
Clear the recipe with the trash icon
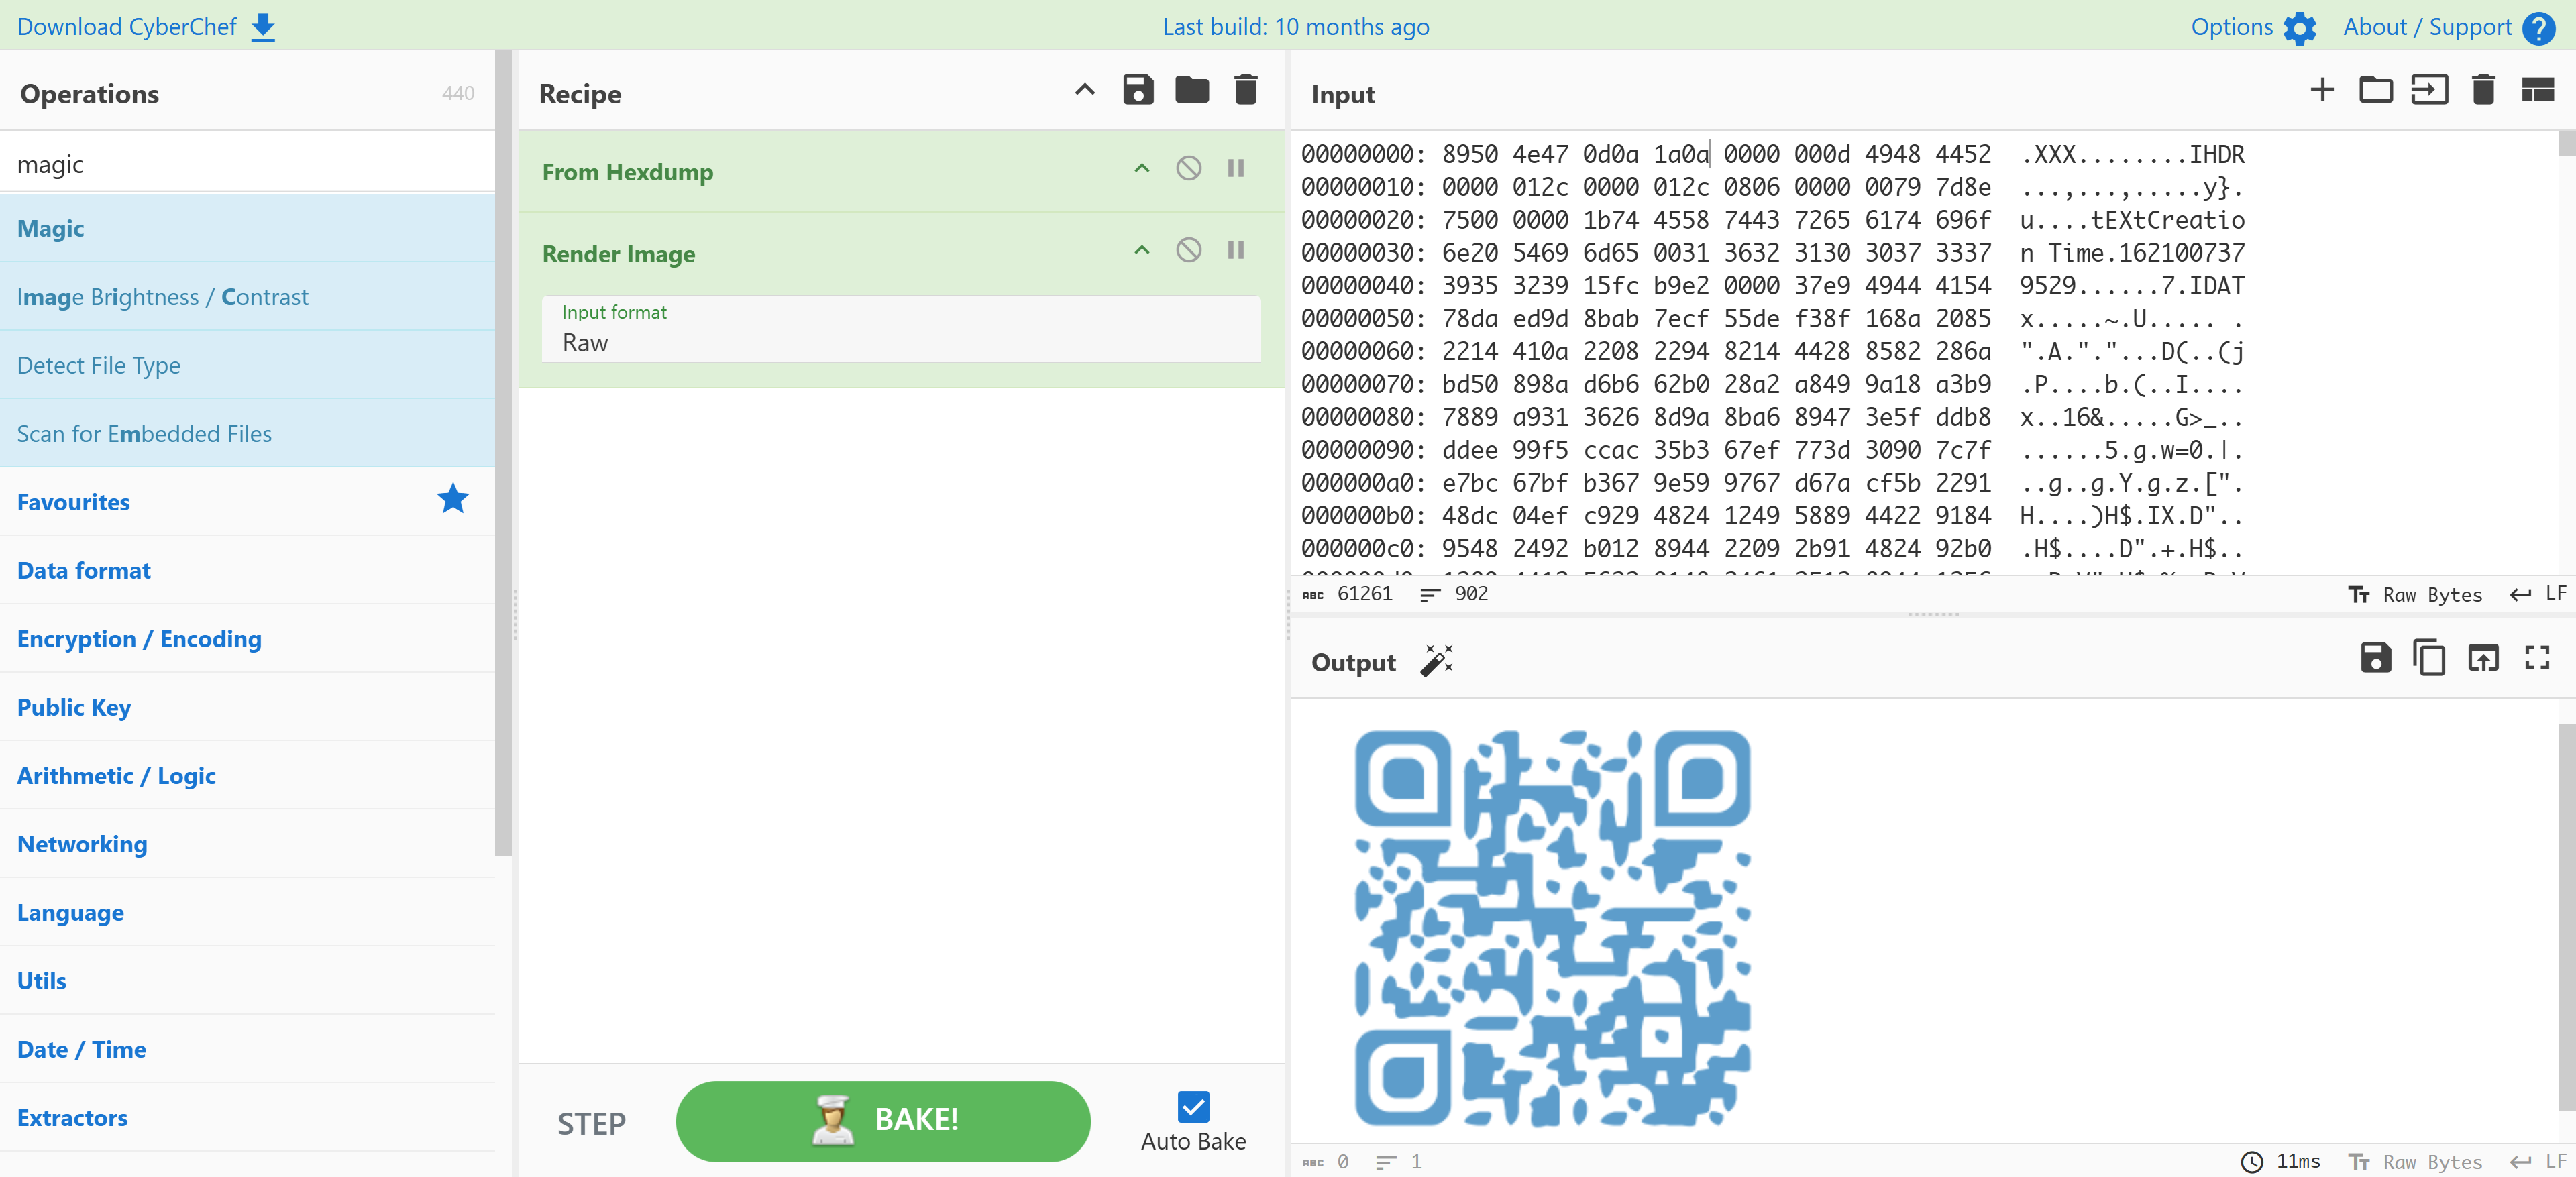(1246, 90)
